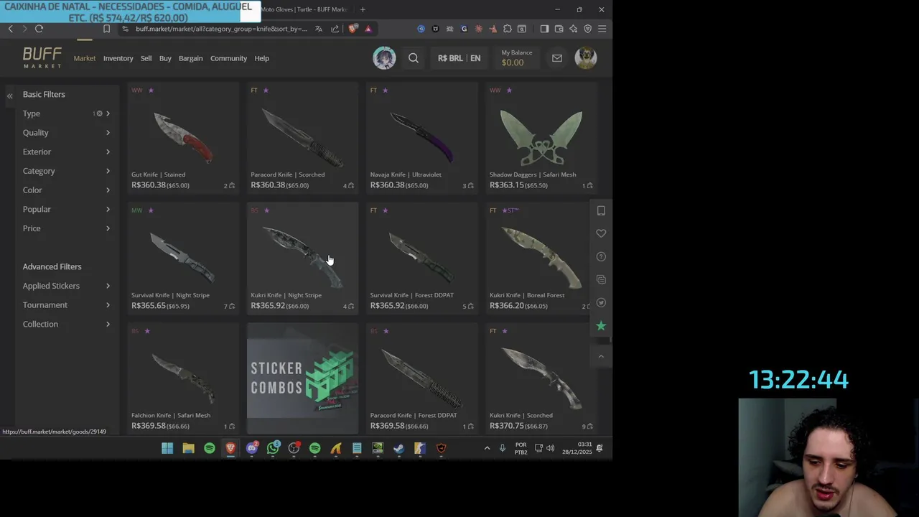Open the Help nav item

click(x=261, y=58)
